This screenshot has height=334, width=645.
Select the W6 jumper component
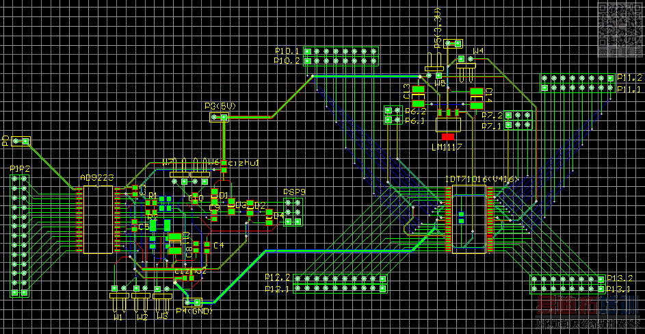(200, 171)
